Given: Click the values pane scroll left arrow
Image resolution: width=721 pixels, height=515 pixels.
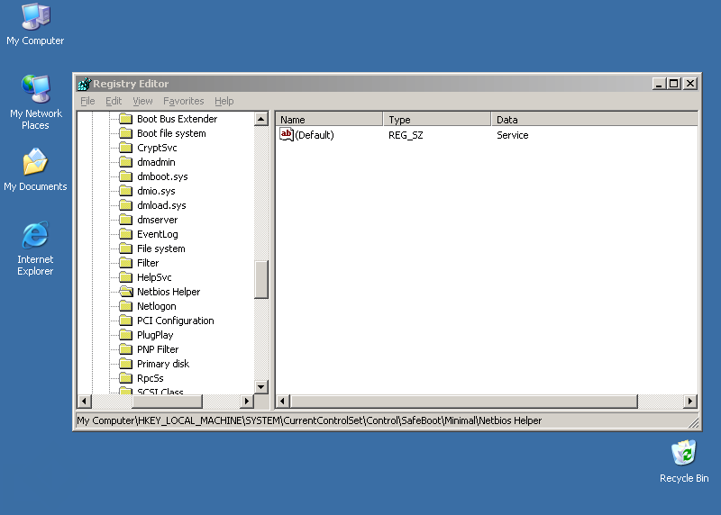Looking at the screenshot, I should (283, 401).
